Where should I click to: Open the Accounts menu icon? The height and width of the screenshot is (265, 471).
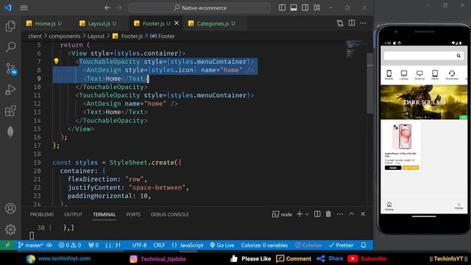point(10,208)
